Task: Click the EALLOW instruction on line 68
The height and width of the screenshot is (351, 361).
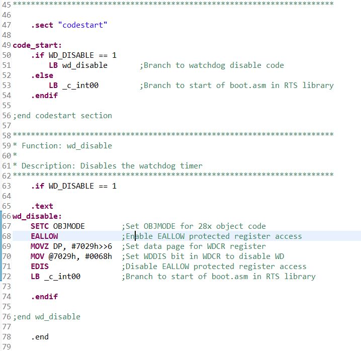Action: [x=44, y=236]
